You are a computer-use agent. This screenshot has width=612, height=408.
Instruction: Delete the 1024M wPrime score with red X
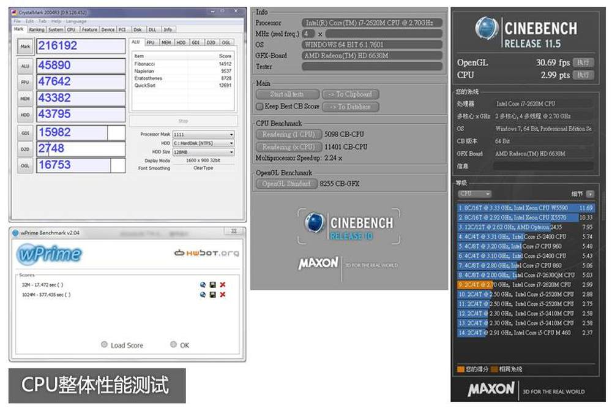pyautogui.click(x=223, y=295)
